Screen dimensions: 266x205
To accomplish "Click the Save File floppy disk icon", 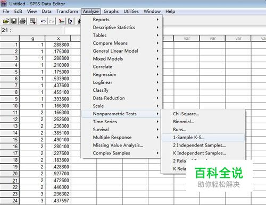I will click(x=14, y=21).
